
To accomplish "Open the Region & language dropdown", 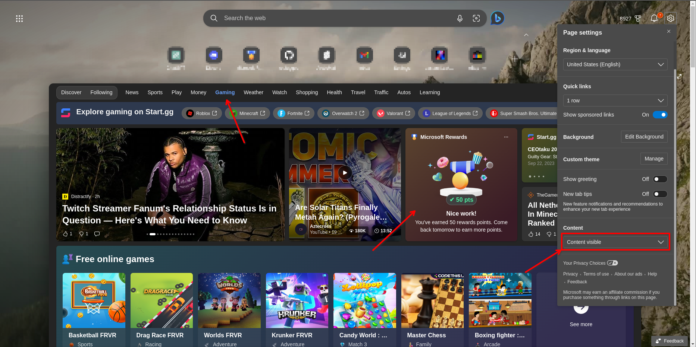I will click(615, 64).
